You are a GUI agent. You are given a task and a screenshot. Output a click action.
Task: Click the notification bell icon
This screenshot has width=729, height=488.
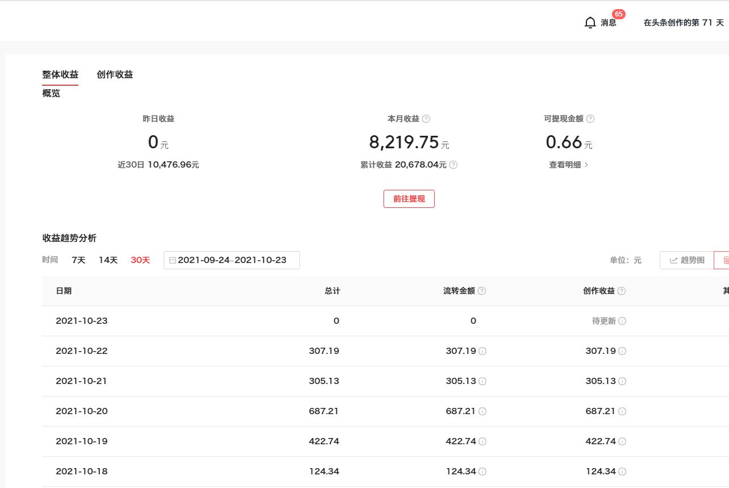(590, 23)
